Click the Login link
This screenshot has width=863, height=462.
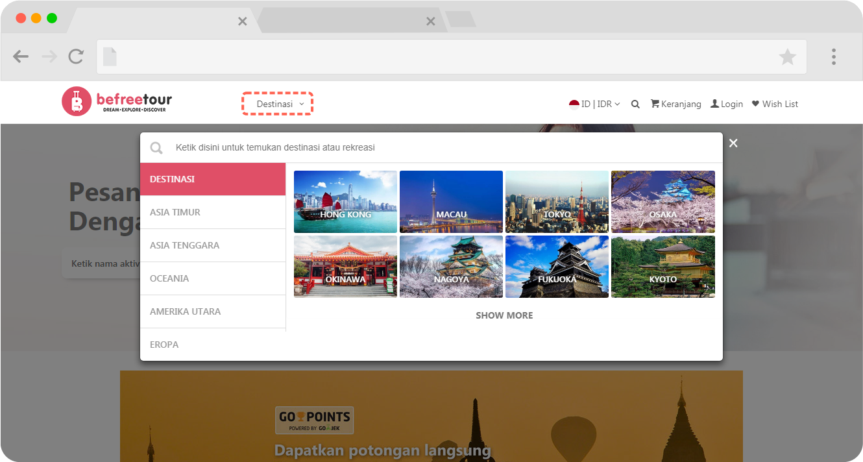(727, 104)
